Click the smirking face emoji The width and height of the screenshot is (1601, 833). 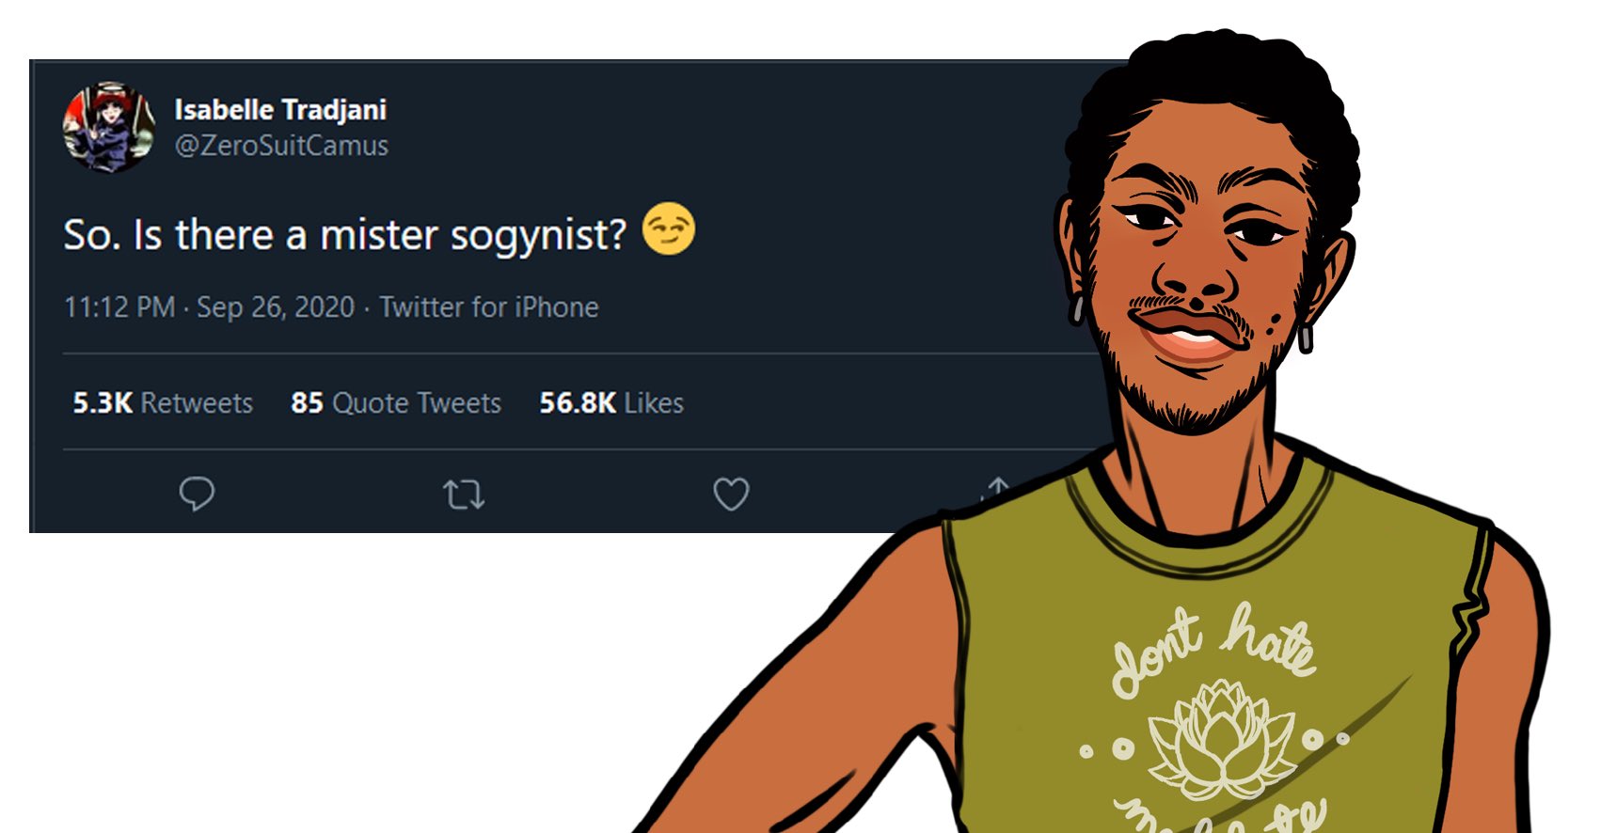coord(669,229)
